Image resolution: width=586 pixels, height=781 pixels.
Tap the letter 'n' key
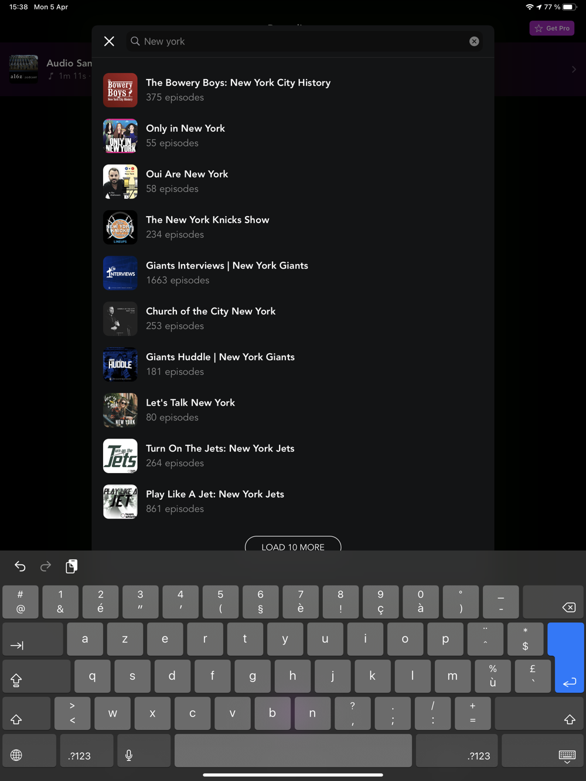[x=312, y=713]
